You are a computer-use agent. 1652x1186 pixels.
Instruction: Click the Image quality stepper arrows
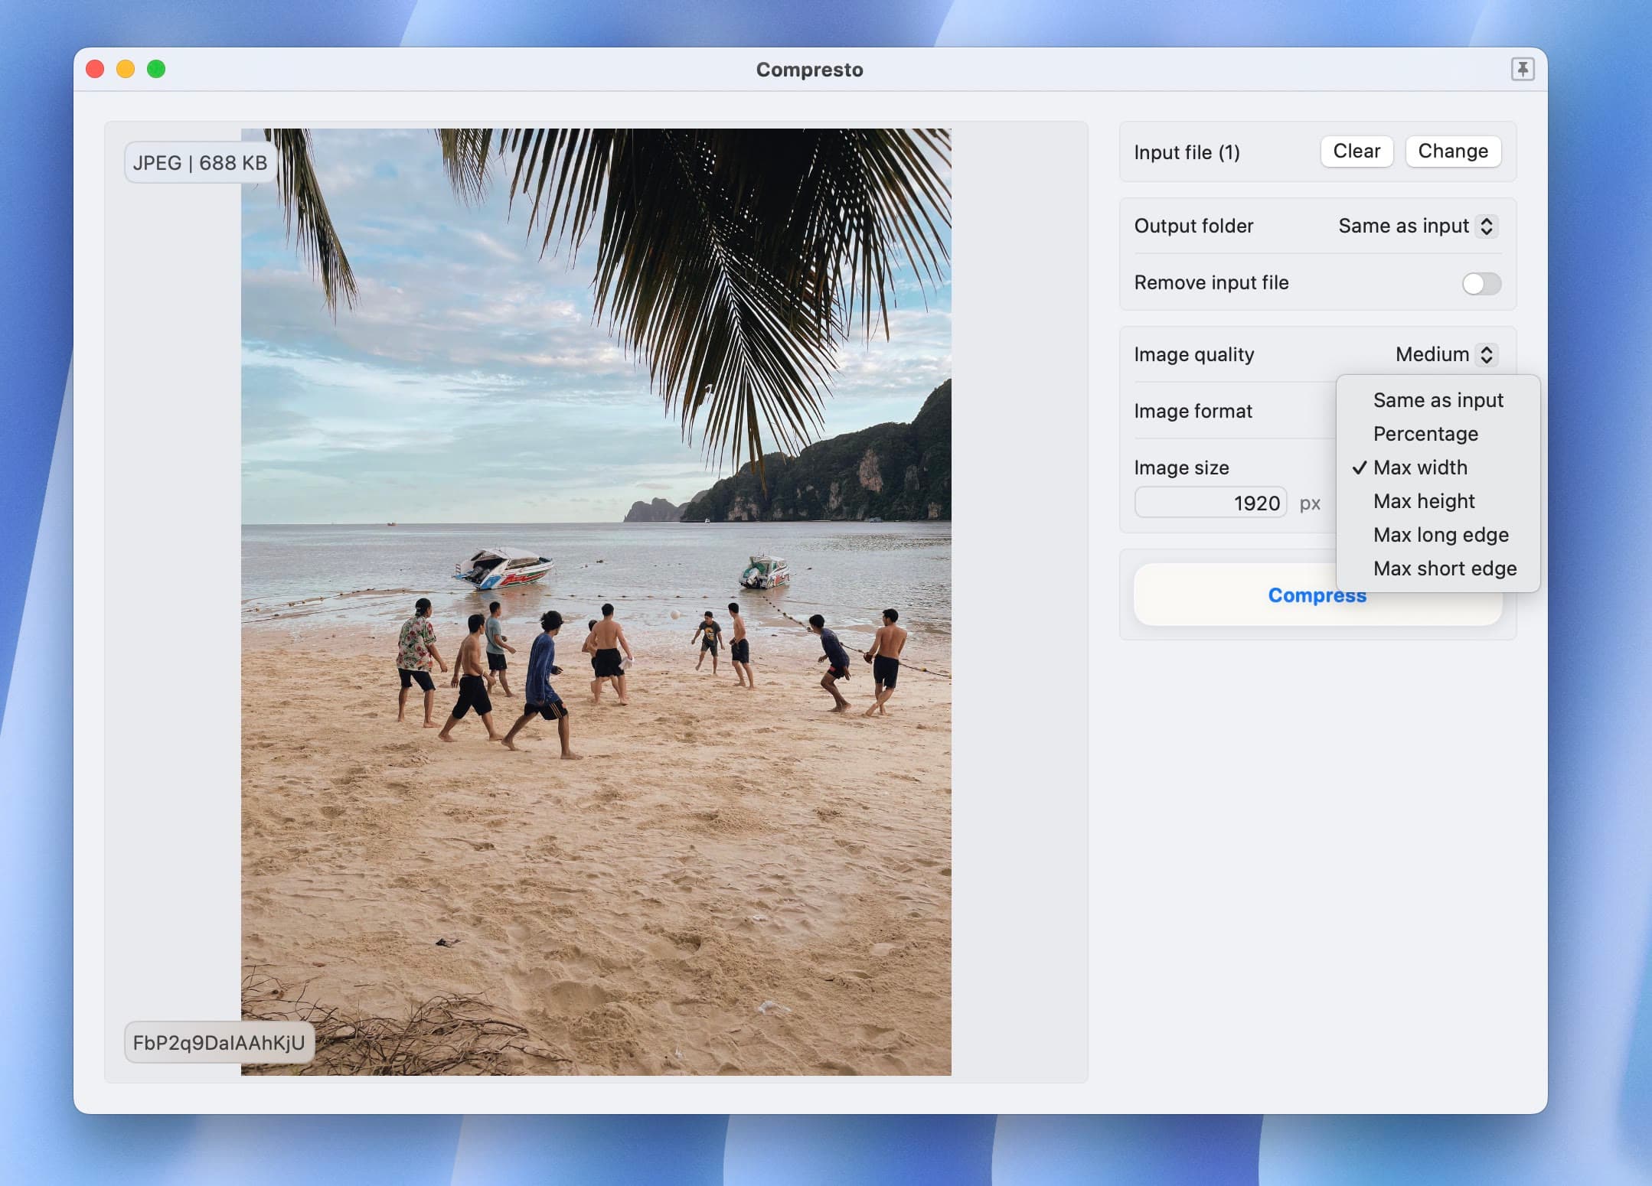[1486, 354]
